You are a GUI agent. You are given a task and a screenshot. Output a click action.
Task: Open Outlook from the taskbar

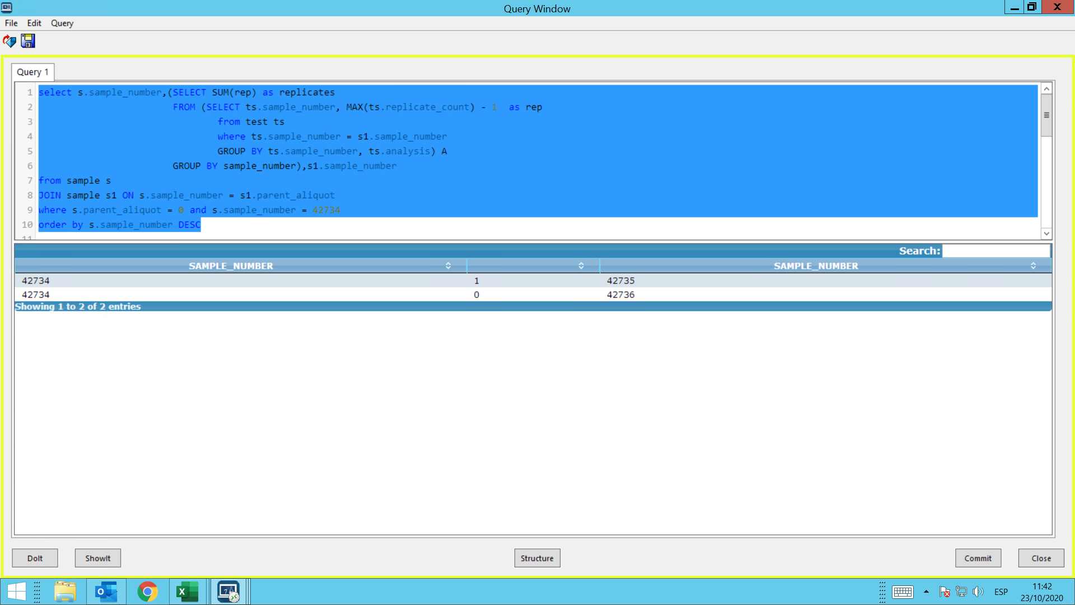click(x=106, y=592)
